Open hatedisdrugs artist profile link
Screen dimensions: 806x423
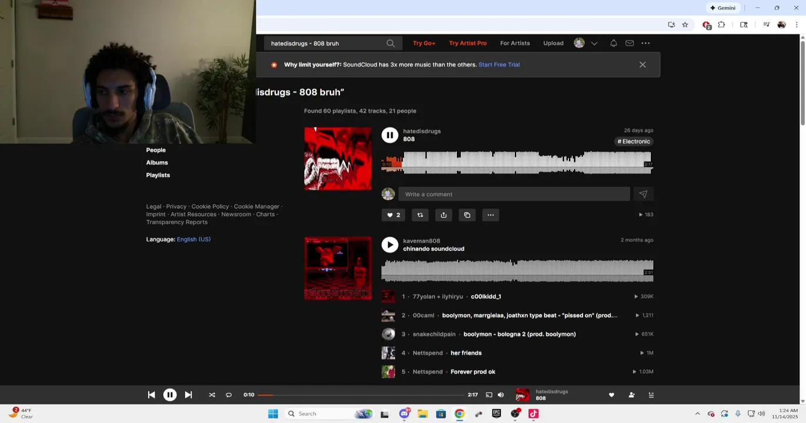pos(422,132)
